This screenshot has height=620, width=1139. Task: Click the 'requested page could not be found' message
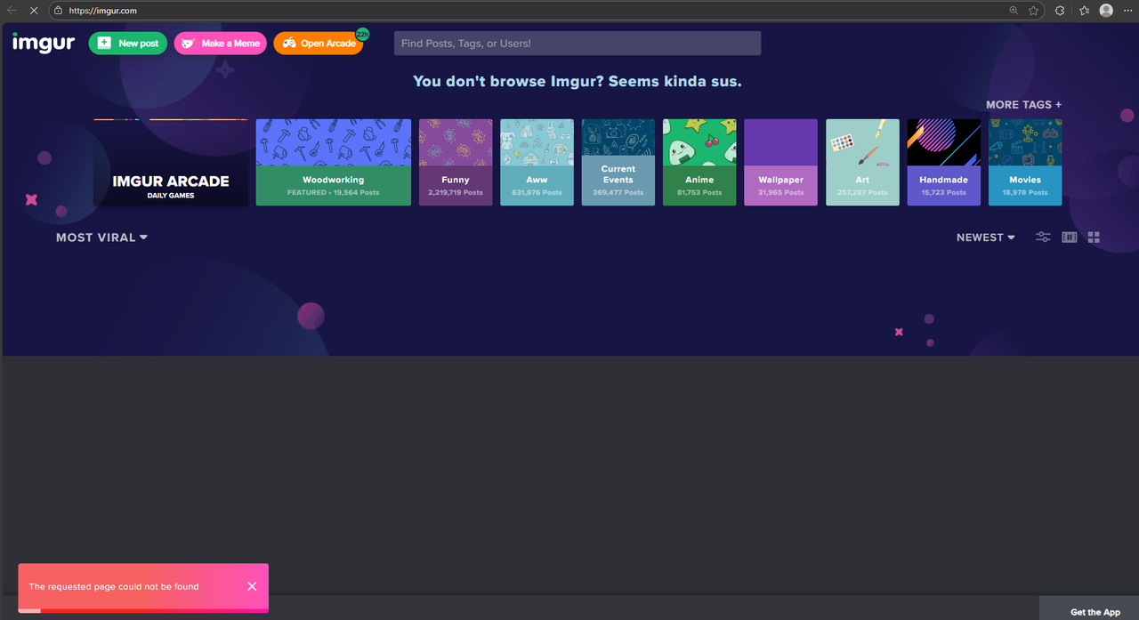tap(114, 587)
